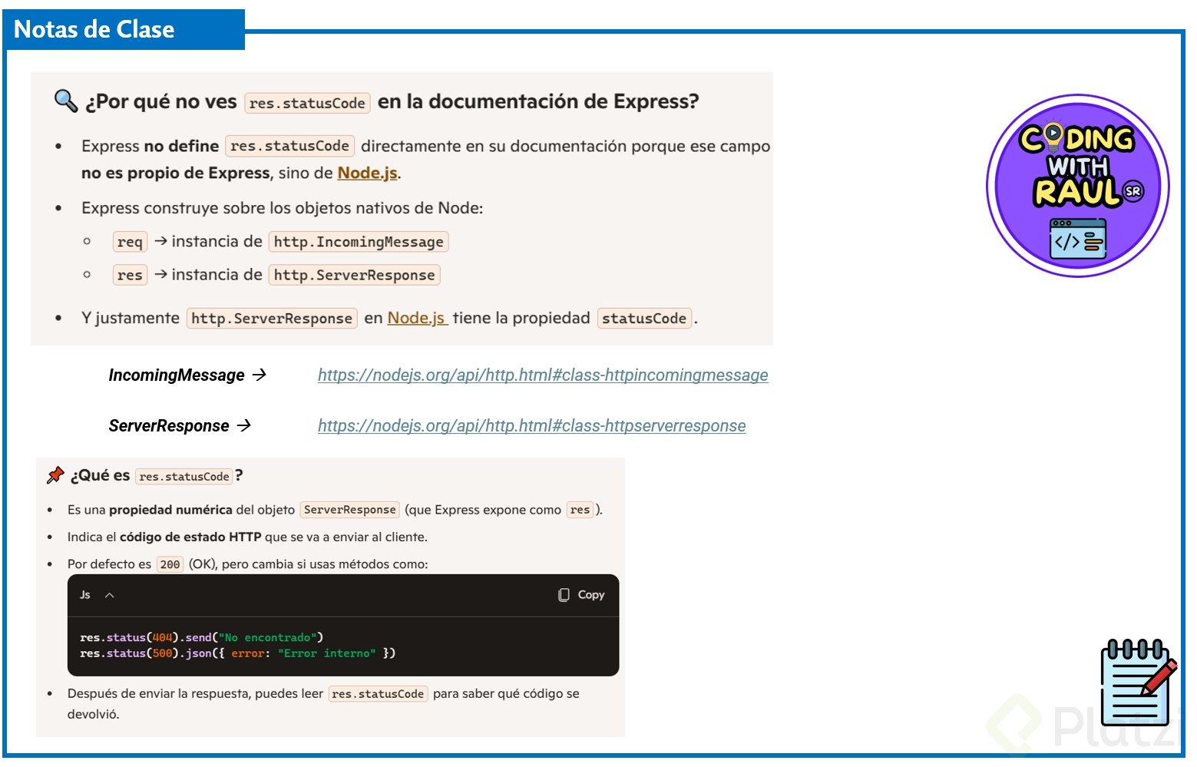Viewport: 1197px width, 767px height.
Task: Click the ServerResponse tag after 'del objeto'
Action: [x=350, y=510]
